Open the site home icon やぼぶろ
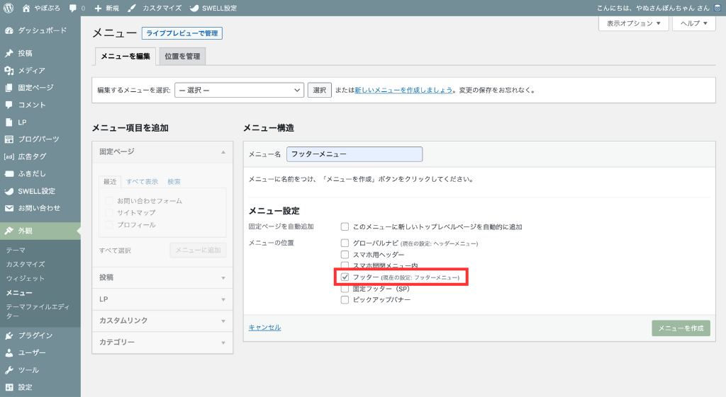The image size is (726, 397). [x=26, y=8]
